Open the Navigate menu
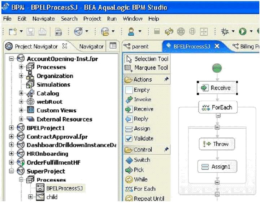260x203 pixels. (x=44, y=19)
